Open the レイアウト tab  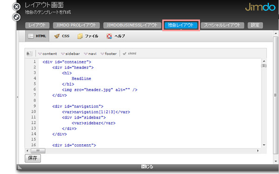[37, 25]
